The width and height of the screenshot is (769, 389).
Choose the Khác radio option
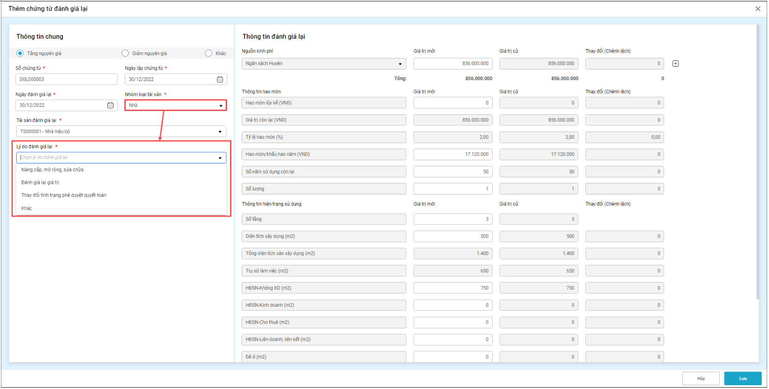point(209,53)
